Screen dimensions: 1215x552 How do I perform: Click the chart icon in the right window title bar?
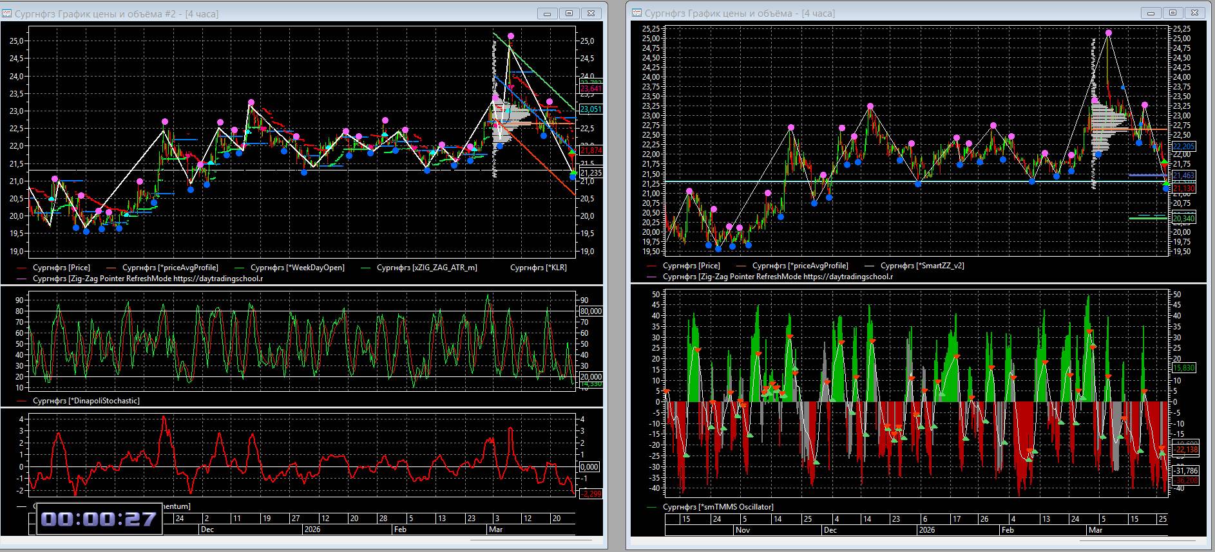click(x=636, y=12)
